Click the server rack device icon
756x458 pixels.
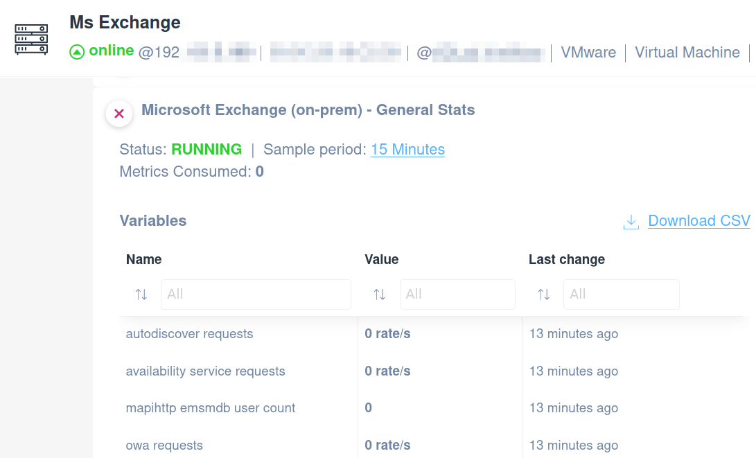(x=31, y=39)
